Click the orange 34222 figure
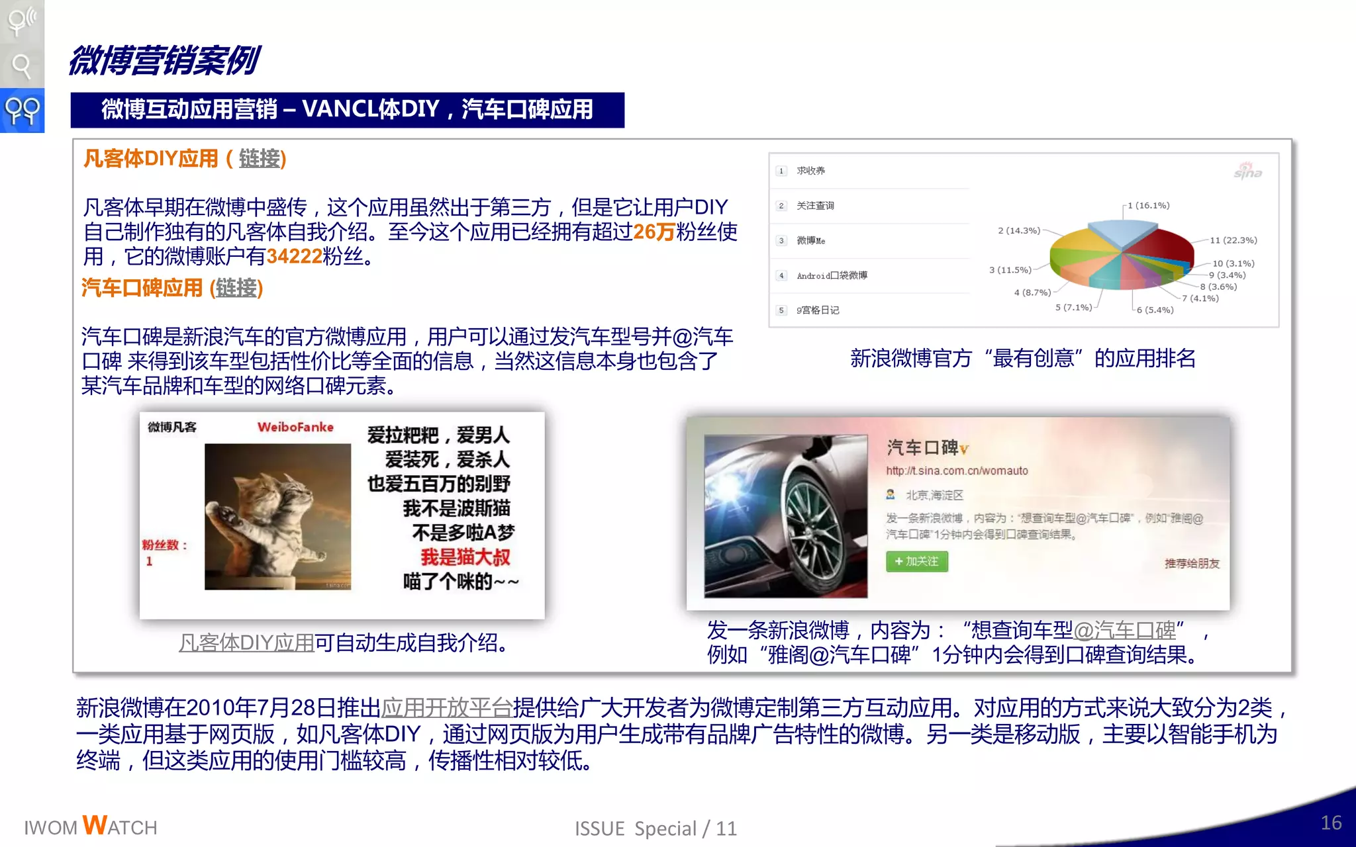The height and width of the screenshot is (847, 1356). tap(294, 256)
